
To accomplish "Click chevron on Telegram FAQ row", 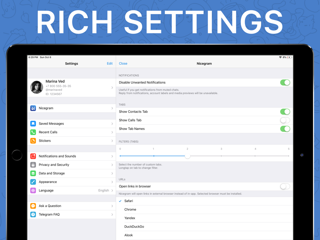I will [x=112, y=215].
